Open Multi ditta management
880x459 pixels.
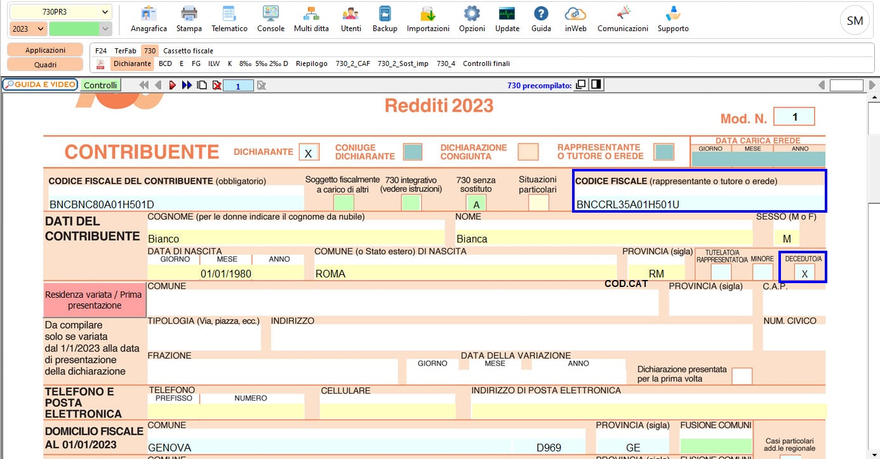click(311, 19)
